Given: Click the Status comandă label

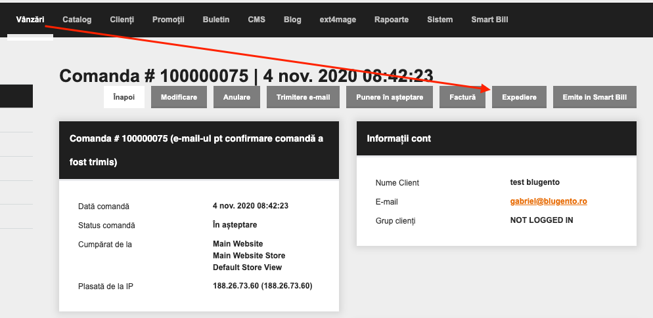Looking at the screenshot, I should point(106,226).
